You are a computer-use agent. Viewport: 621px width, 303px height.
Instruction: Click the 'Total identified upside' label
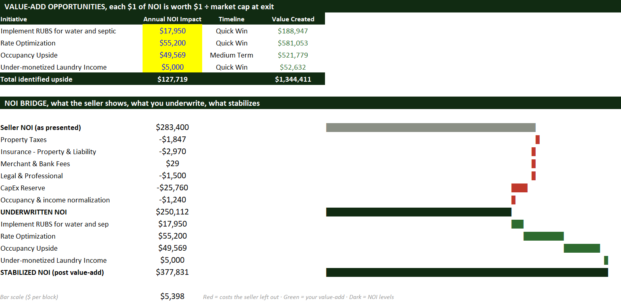[37, 79]
